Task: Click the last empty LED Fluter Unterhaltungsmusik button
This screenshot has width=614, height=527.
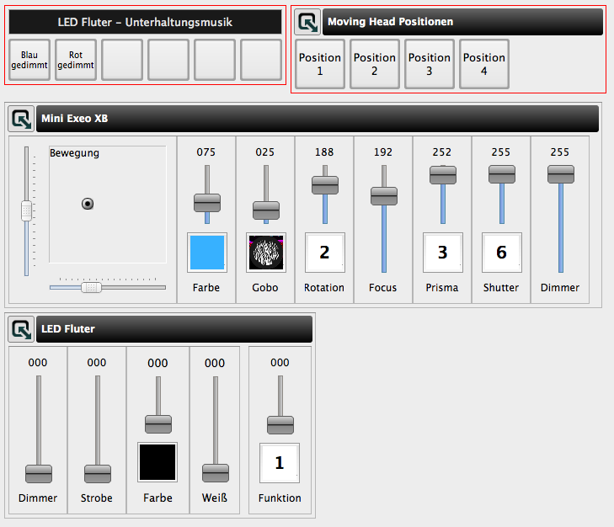Action: point(261,60)
